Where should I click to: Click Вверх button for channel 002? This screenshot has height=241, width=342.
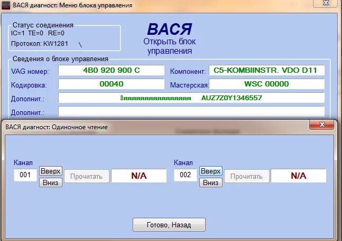coord(211,171)
